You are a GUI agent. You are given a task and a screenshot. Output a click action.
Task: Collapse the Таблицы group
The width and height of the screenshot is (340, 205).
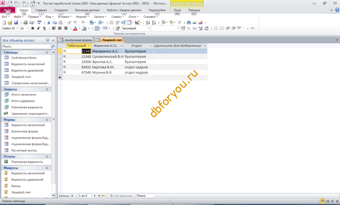coord(47,52)
